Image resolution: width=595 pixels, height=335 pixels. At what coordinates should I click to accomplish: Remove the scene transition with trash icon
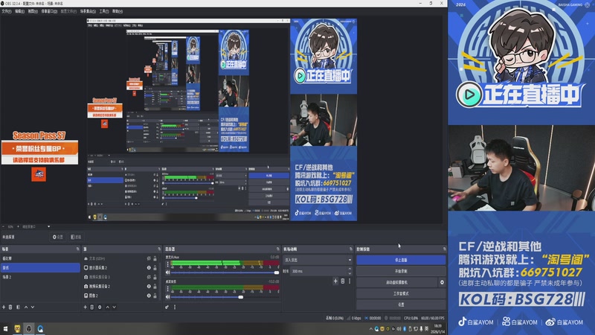click(x=343, y=281)
